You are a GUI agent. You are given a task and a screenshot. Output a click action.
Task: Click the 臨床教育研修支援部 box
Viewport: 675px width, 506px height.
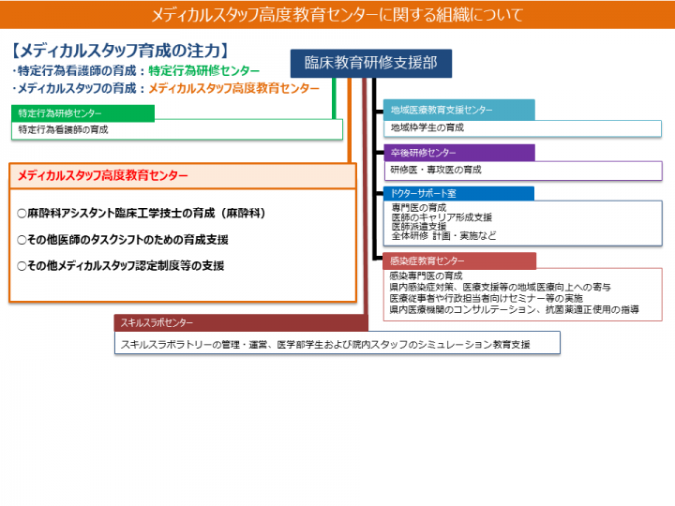(370, 64)
